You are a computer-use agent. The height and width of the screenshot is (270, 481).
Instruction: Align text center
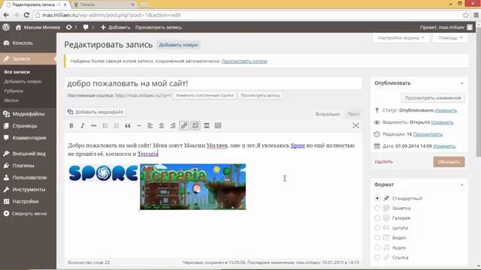point(162,125)
